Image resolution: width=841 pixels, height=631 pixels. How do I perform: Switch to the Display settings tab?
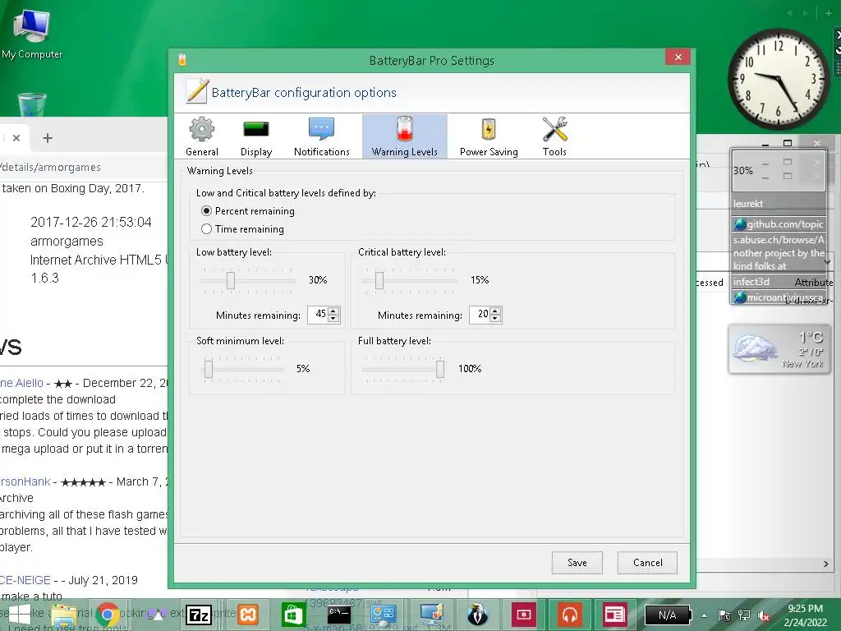coord(256,137)
